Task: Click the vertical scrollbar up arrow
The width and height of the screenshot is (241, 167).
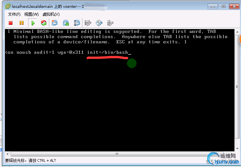Action: pos(237,32)
